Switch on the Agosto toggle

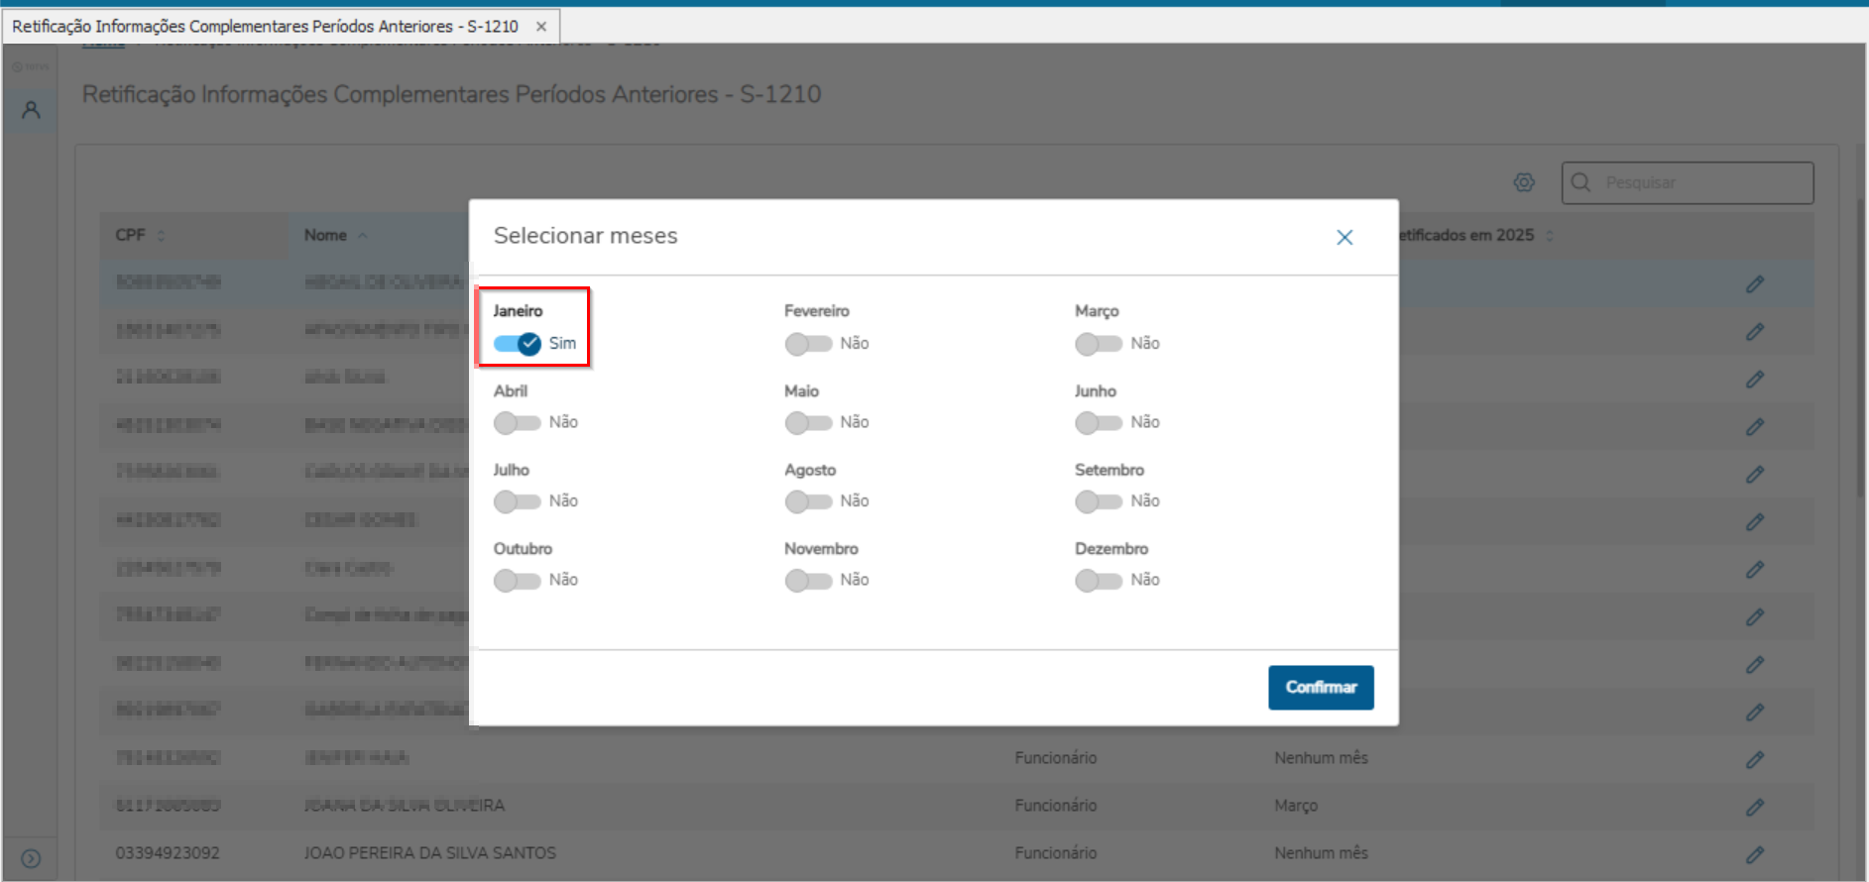808,501
